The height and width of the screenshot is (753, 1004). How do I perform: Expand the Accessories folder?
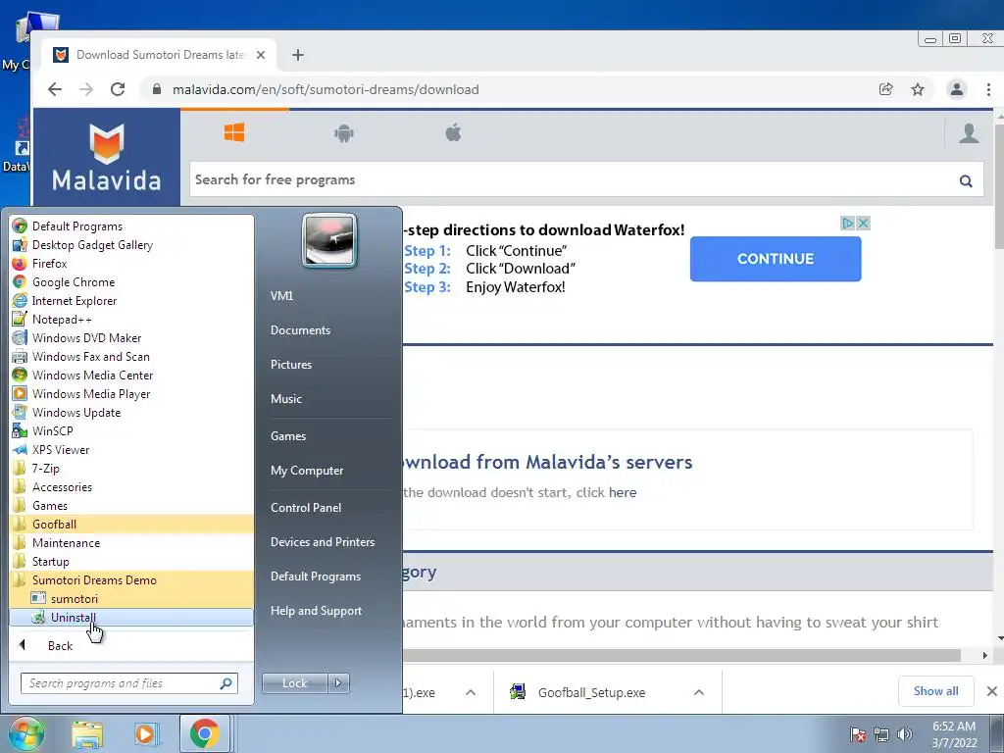pyautogui.click(x=131, y=486)
